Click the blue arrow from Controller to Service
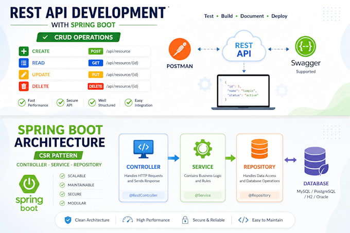Screen dimensions: 350x233 [173, 158]
